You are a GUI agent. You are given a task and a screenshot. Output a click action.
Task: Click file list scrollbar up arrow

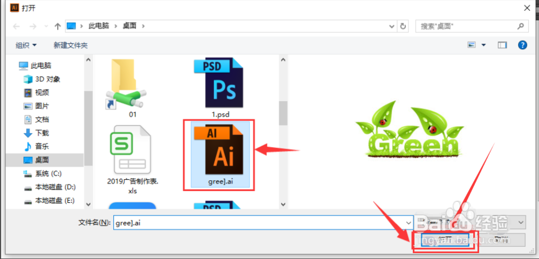pos(284,60)
